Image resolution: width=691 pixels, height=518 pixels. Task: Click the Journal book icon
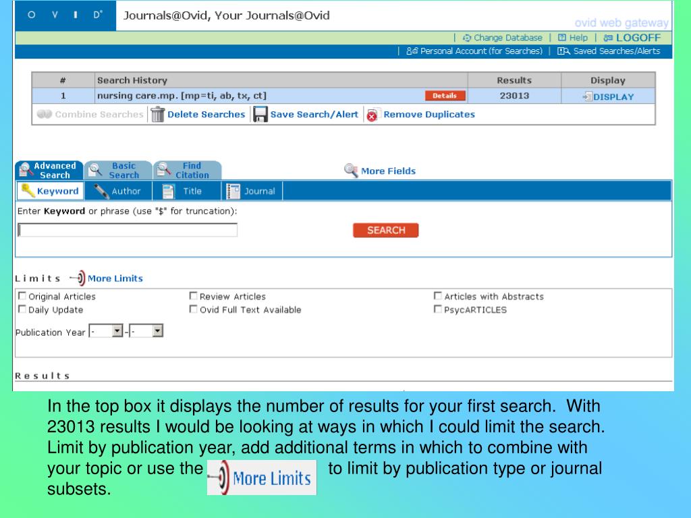click(233, 191)
